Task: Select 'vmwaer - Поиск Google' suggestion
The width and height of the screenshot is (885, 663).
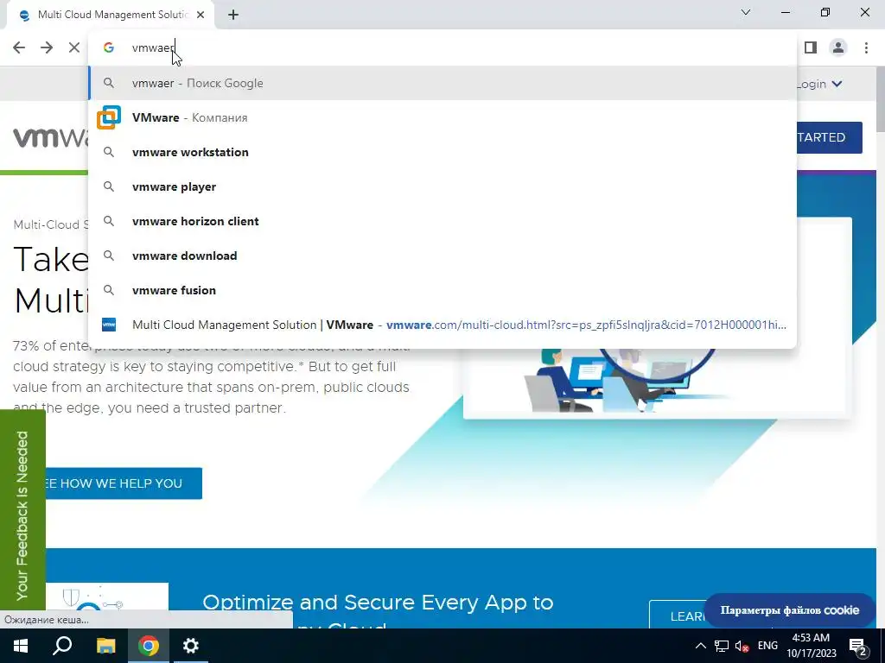Action: point(442,84)
